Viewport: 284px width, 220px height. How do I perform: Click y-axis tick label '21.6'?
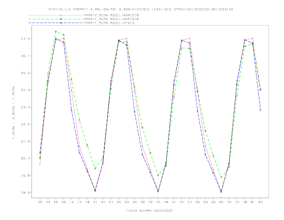(x=25, y=141)
